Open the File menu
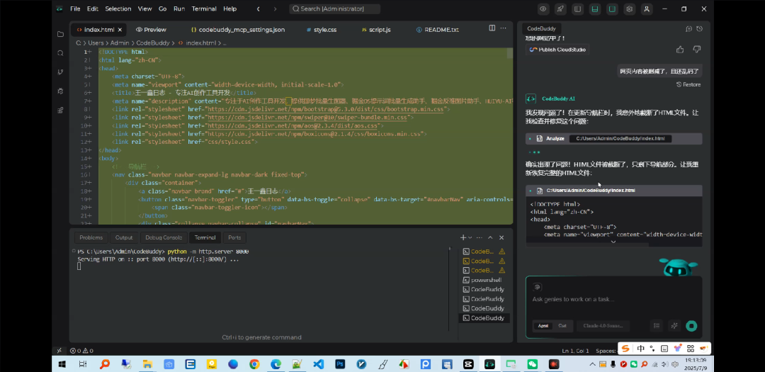 click(75, 9)
